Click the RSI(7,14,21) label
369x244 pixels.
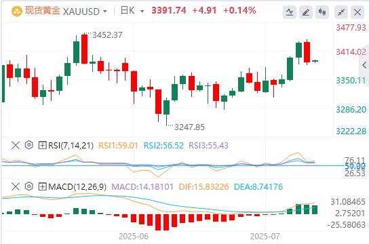[x=71, y=146]
